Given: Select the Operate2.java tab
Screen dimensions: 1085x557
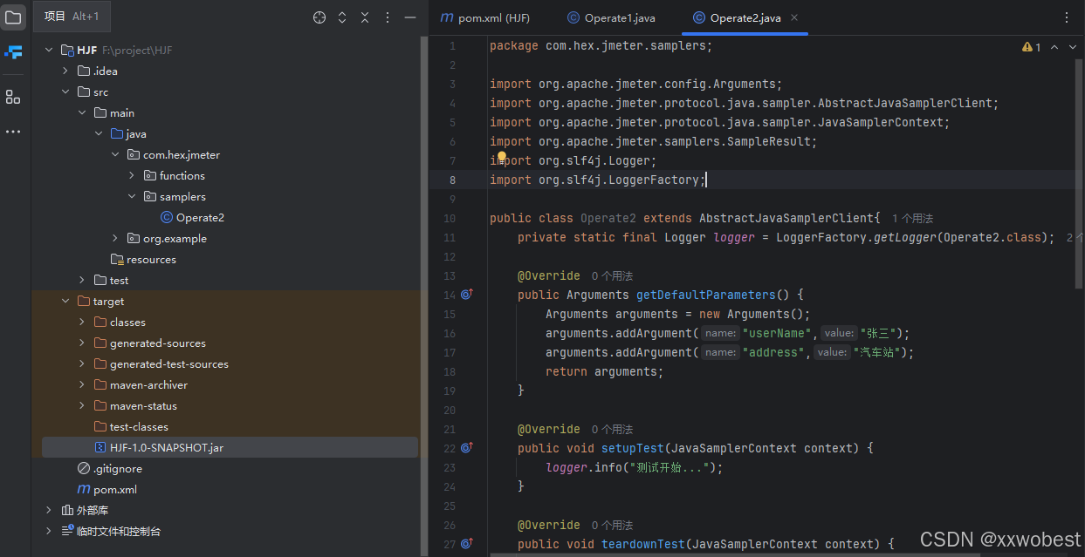Looking at the screenshot, I should tap(745, 17).
